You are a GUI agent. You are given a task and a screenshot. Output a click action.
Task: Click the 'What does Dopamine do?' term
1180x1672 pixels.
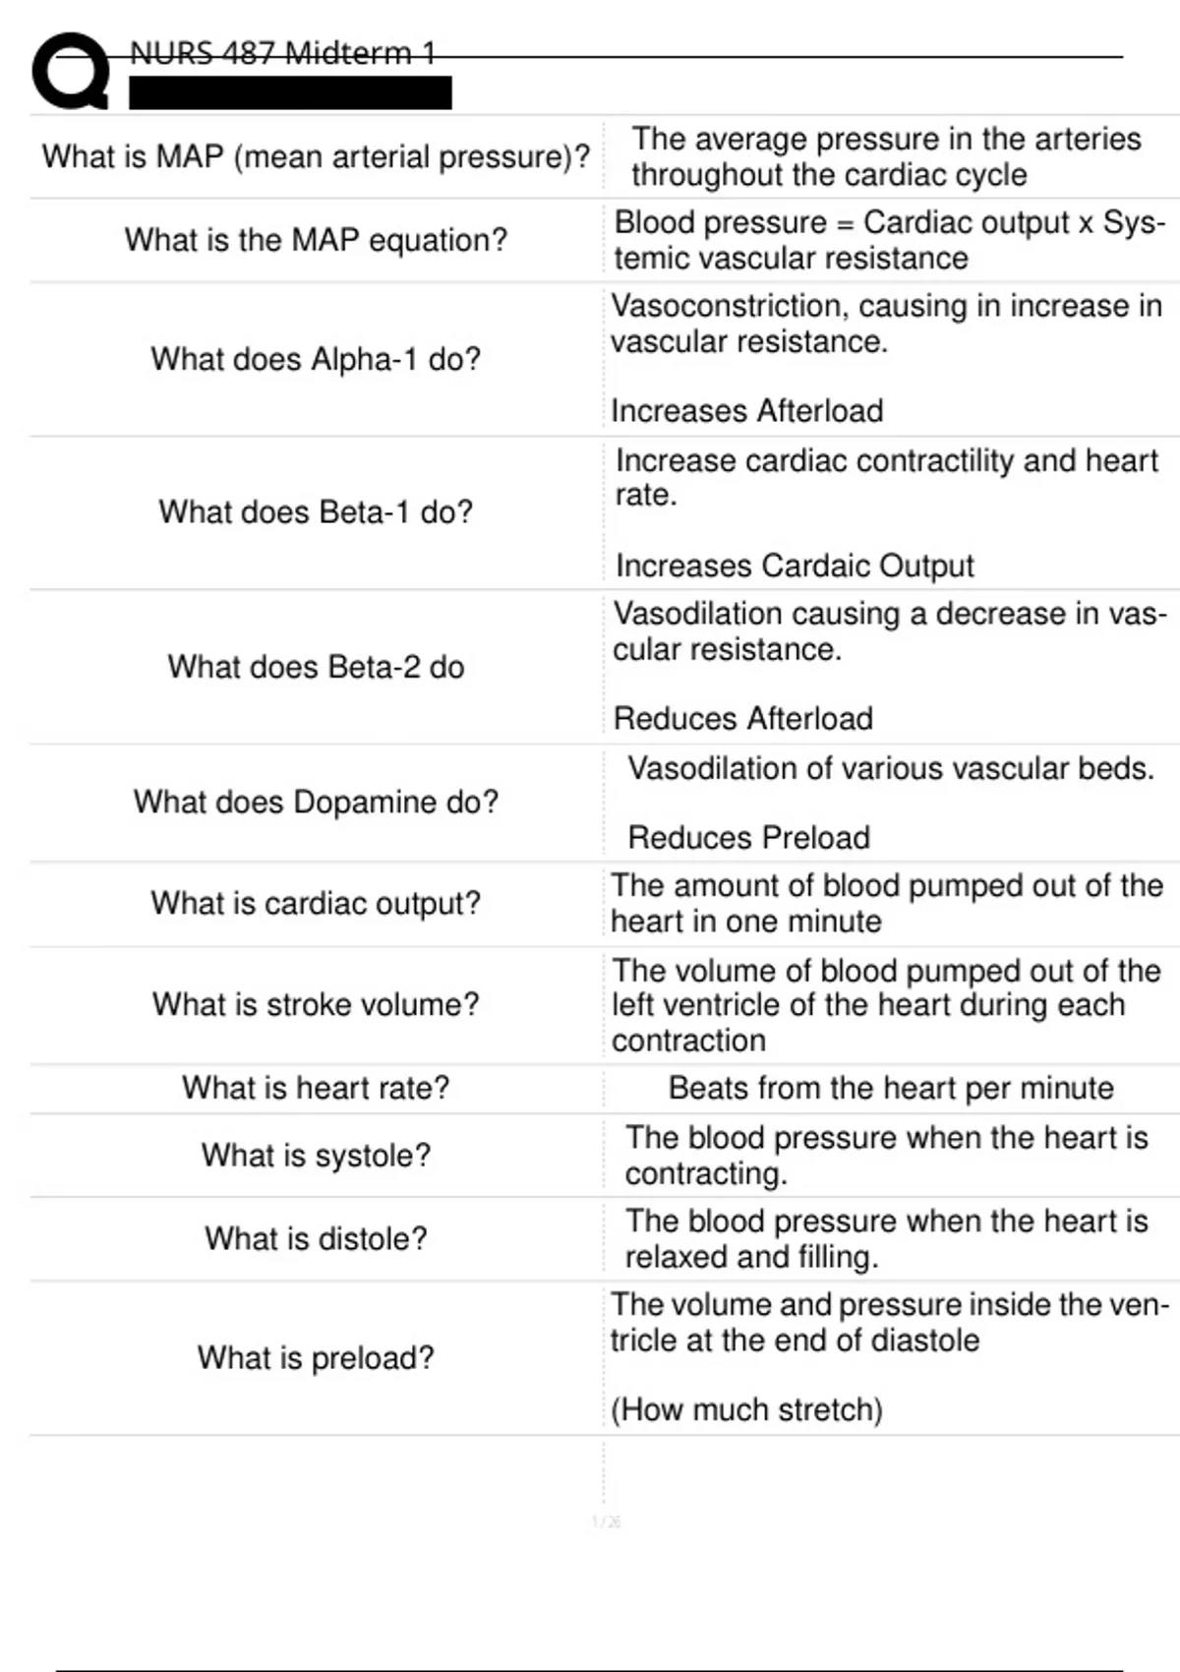(316, 803)
